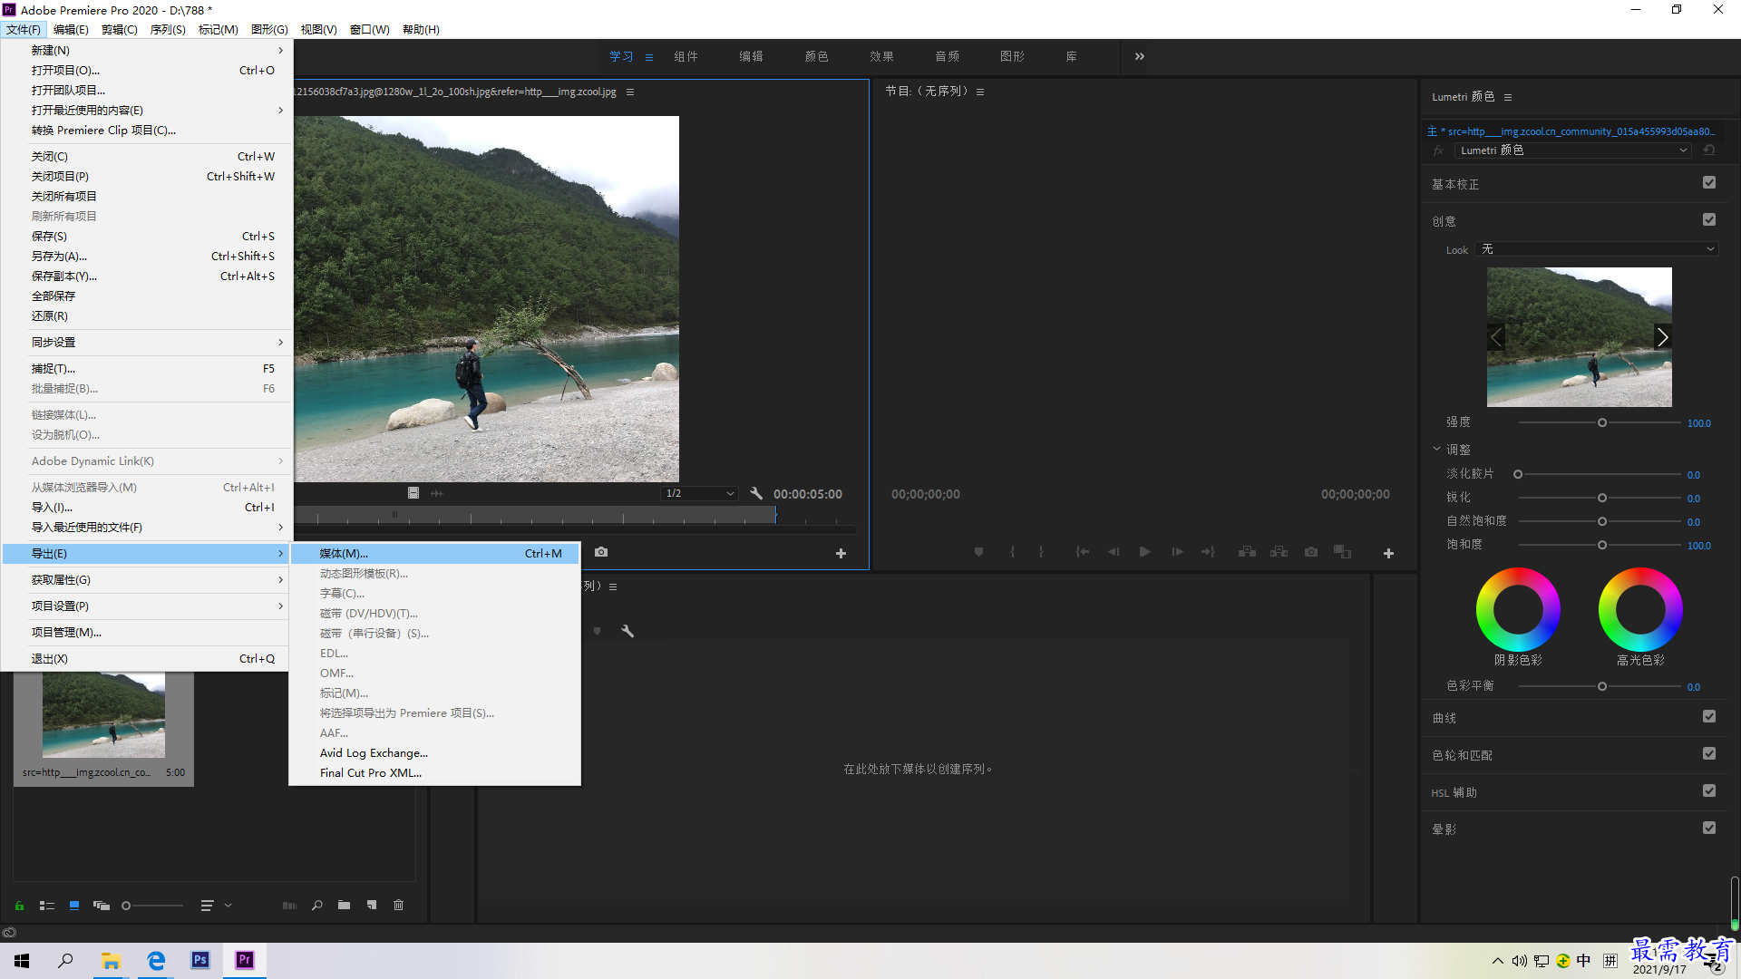Step back one frame in program monitor
The height and width of the screenshot is (979, 1741).
[1114, 552]
